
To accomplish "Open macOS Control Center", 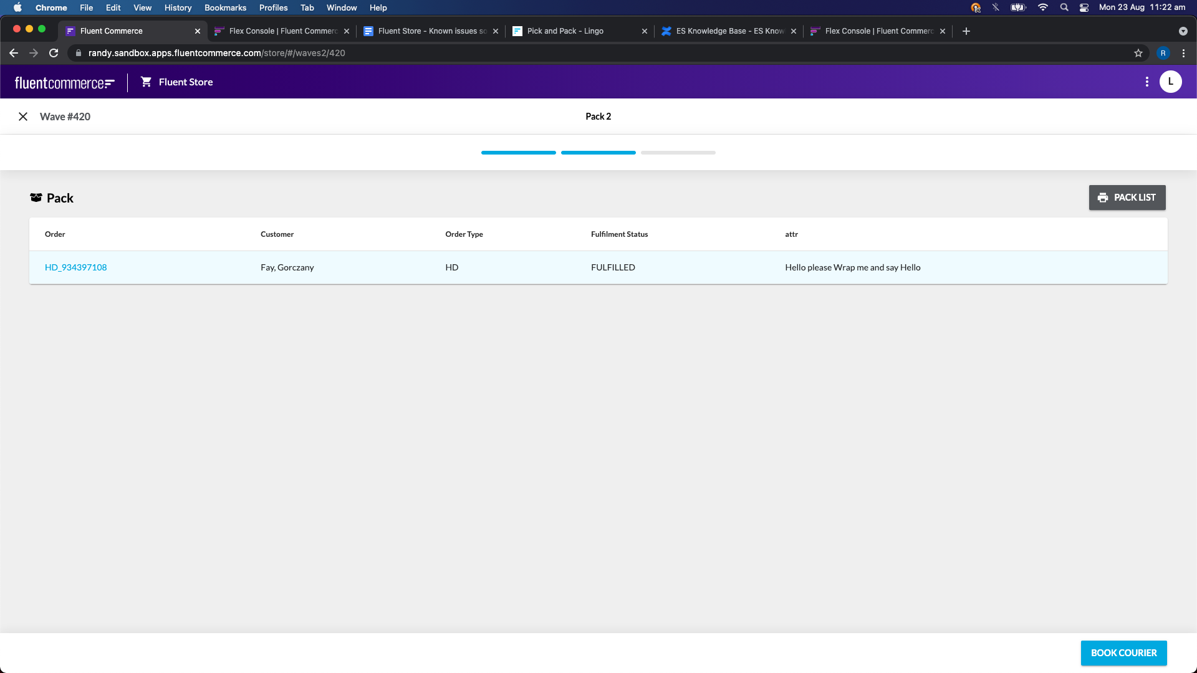I will [x=1084, y=7].
